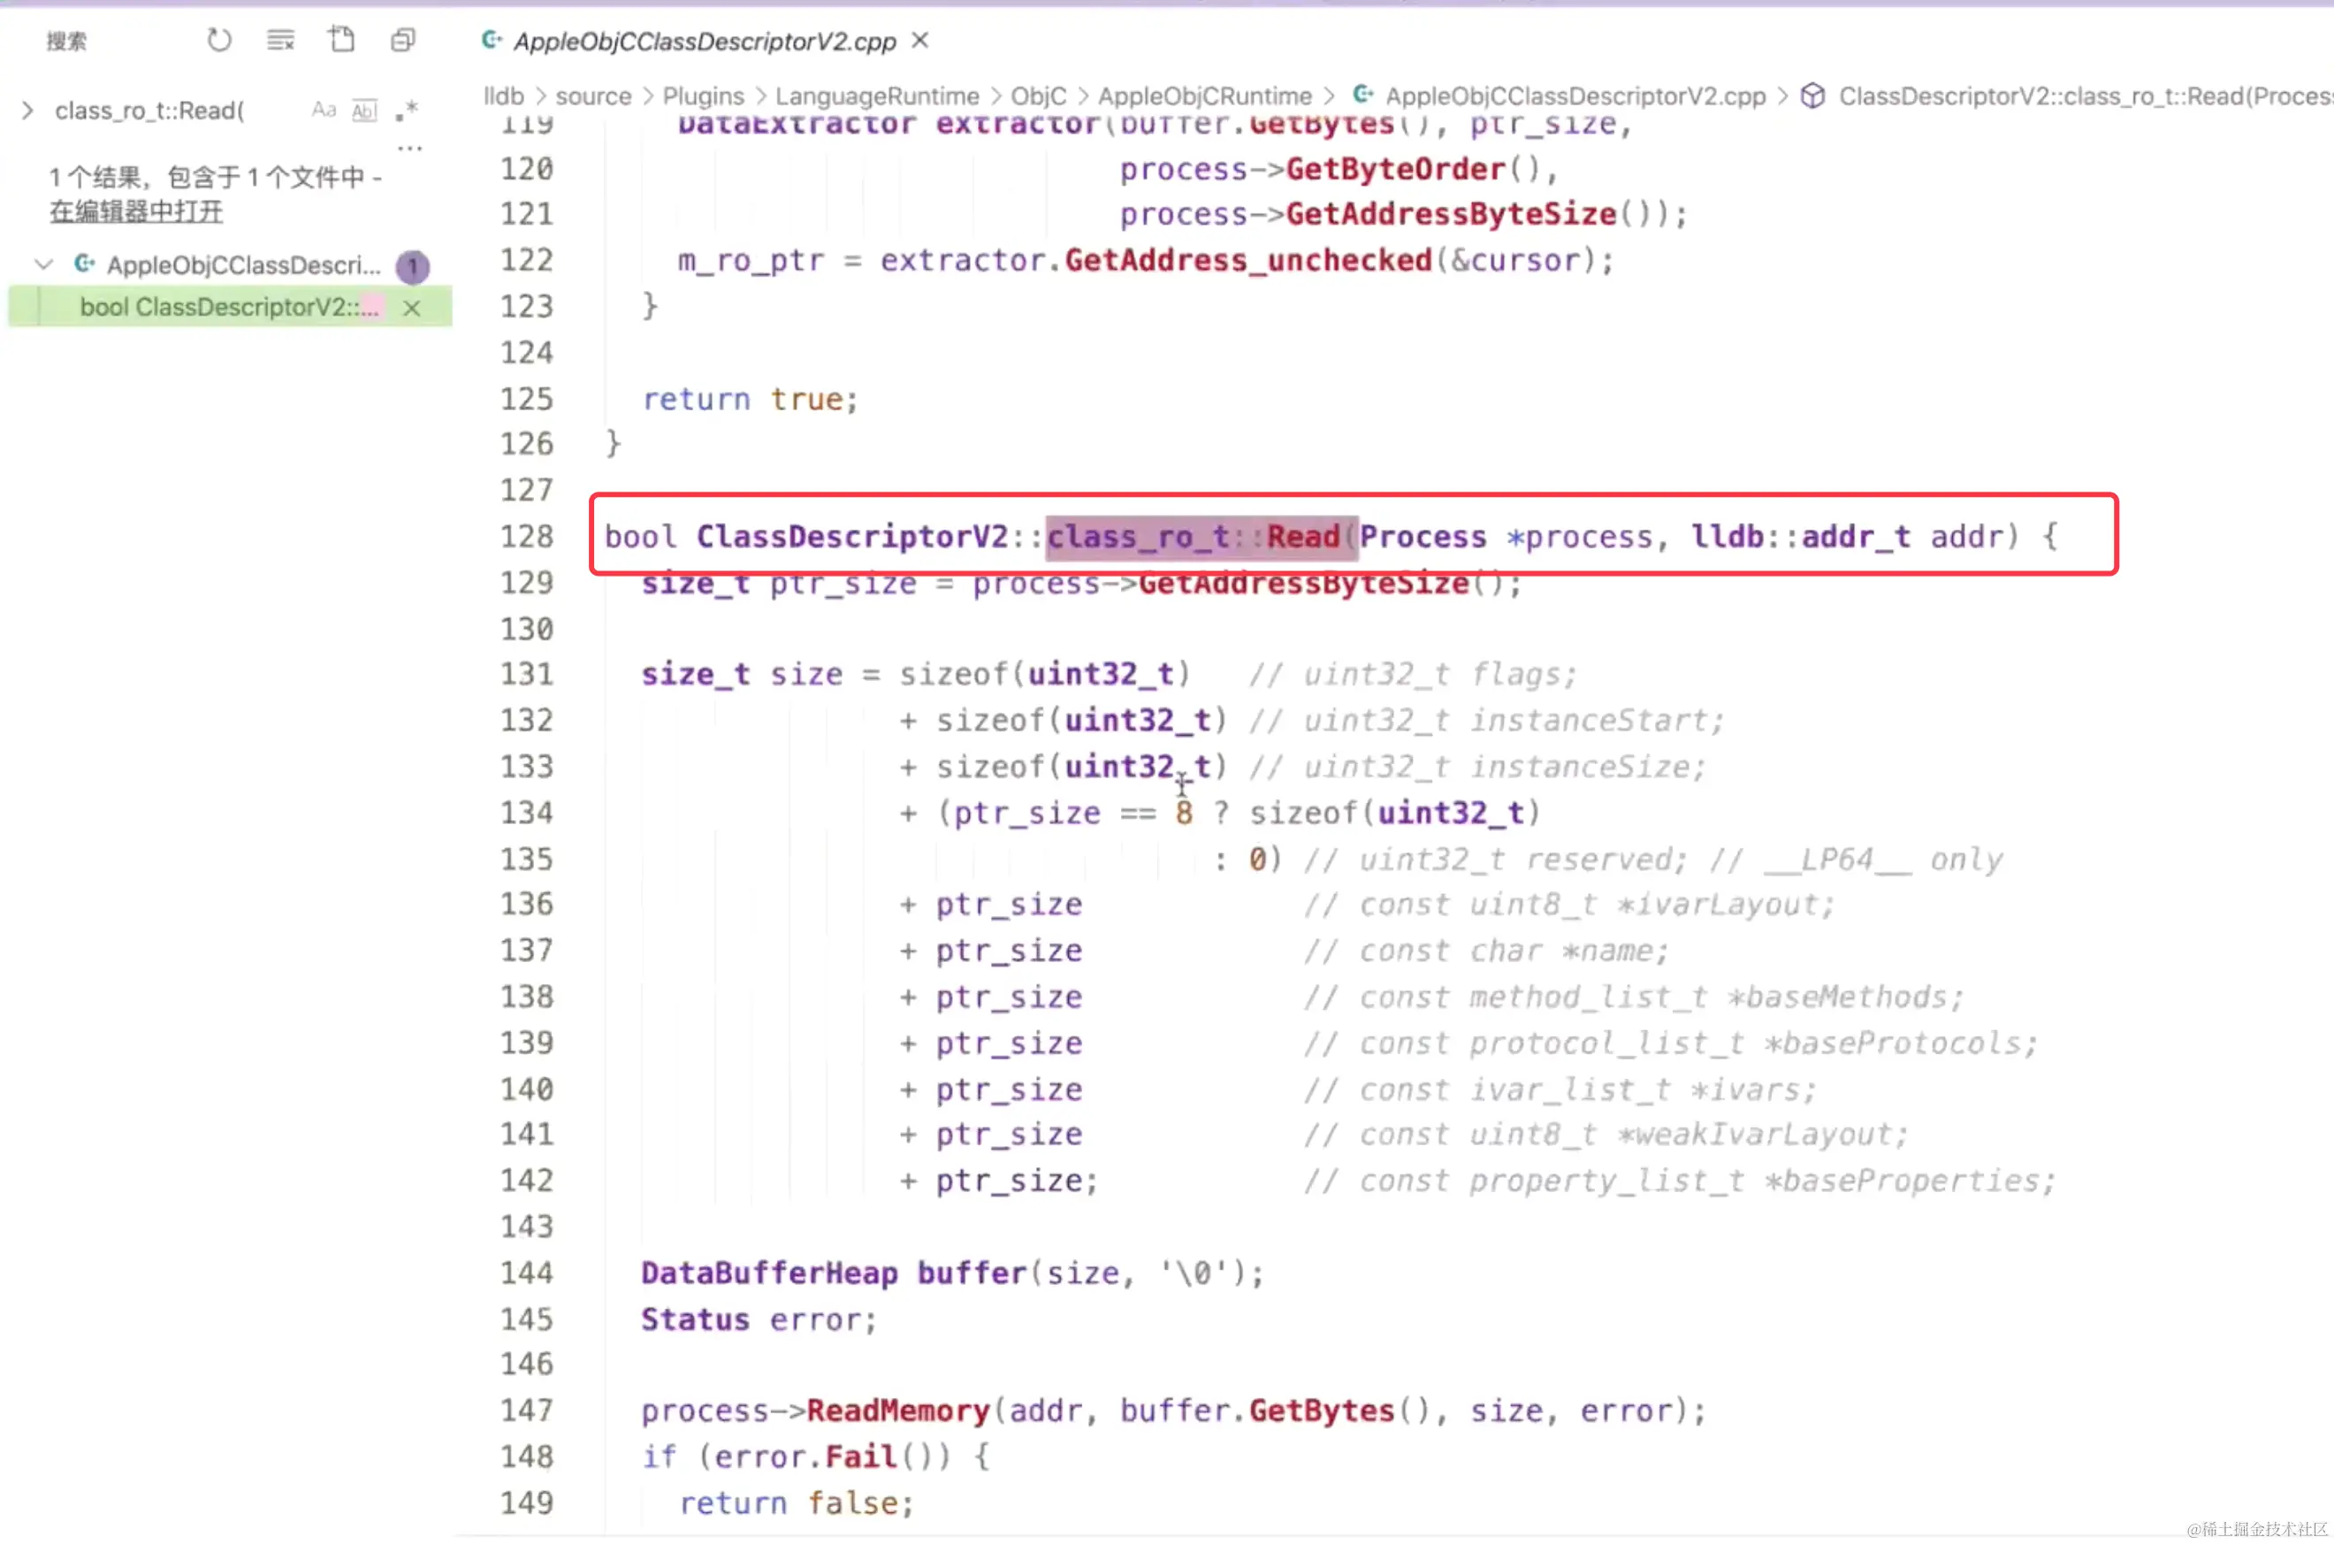Image resolution: width=2334 pixels, height=1544 pixels.
Task: Open ObjC breadcrumb
Action: point(1039,96)
